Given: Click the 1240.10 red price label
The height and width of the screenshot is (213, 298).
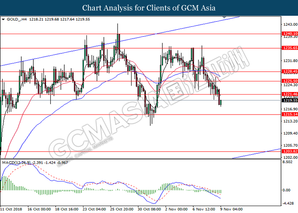Looking at the screenshot, I should 290,34.
